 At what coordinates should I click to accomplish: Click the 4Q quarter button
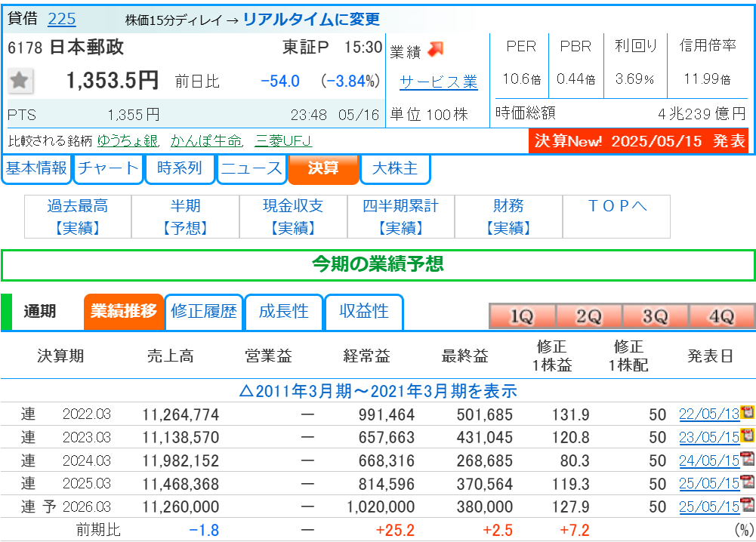click(x=722, y=316)
